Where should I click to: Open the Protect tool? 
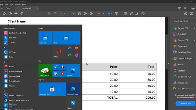click(179, 71)
